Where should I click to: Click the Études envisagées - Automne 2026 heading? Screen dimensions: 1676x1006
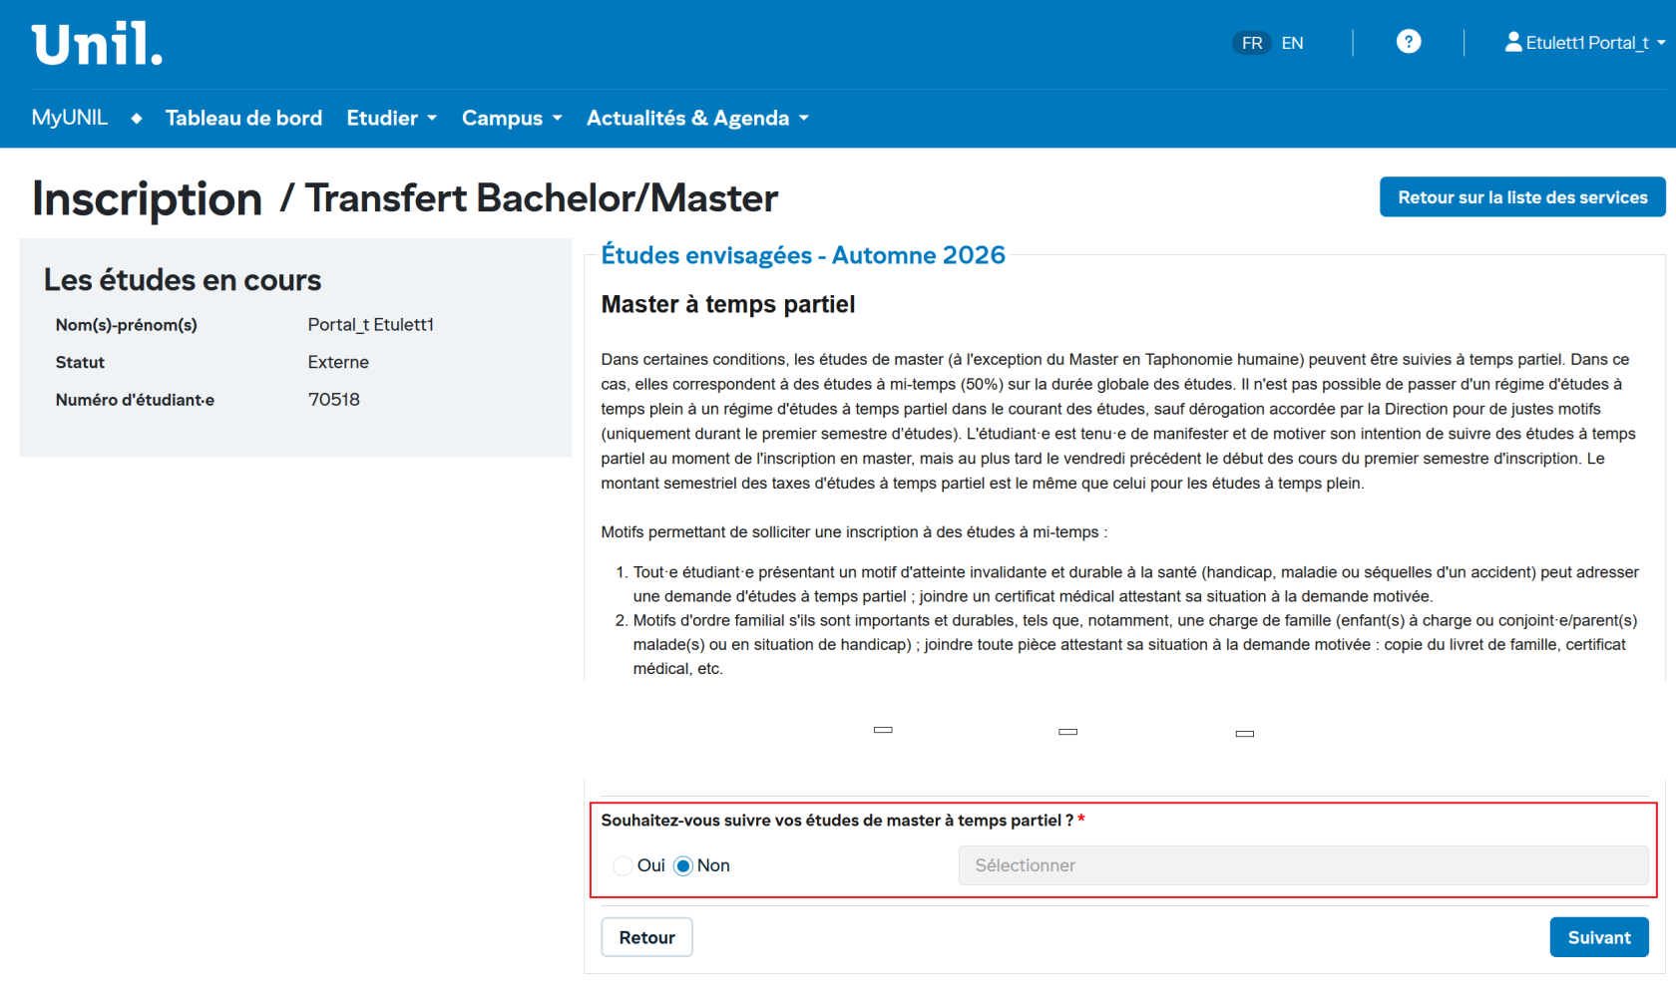tap(803, 255)
